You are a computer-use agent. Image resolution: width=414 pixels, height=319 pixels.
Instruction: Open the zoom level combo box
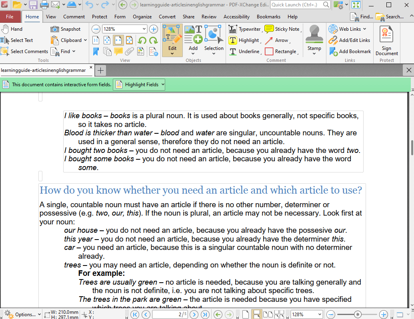[124, 29]
